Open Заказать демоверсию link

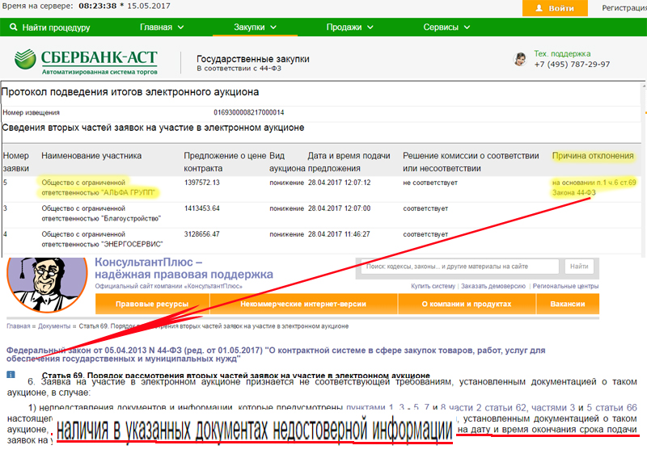click(493, 286)
